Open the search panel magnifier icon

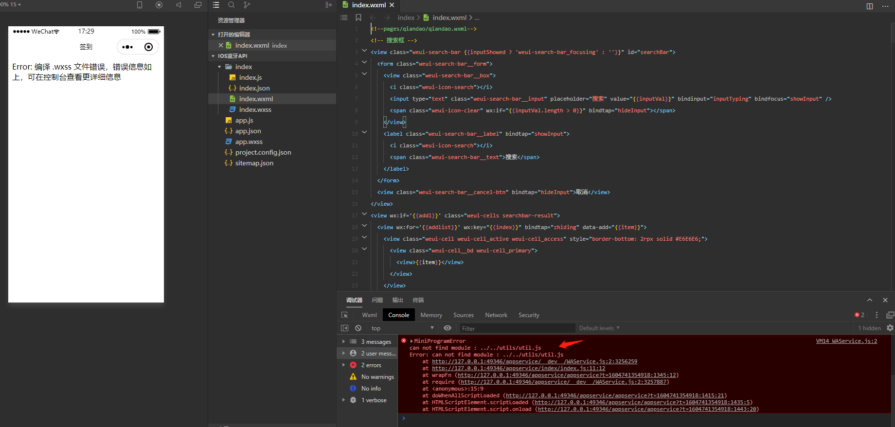(232, 5)
